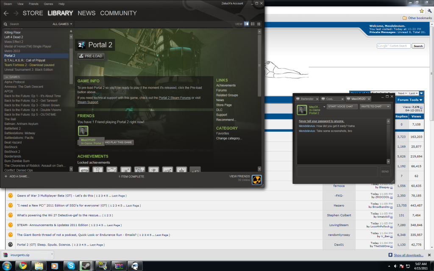Viewport: 434px width, 271px height.
Task: Open the forum page-jump dropdown arrow
Action: click(421, 93)
